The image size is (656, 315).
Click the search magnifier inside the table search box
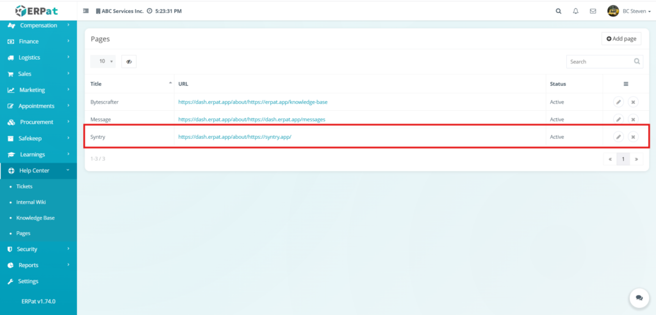pyautogui.click(x=637, y=61)
